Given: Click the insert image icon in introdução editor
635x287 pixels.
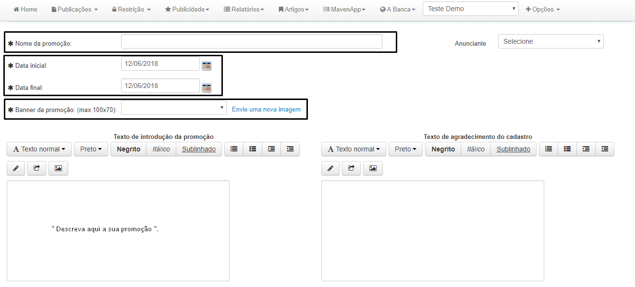Looking at the screenshot, I should pos(58,168).
